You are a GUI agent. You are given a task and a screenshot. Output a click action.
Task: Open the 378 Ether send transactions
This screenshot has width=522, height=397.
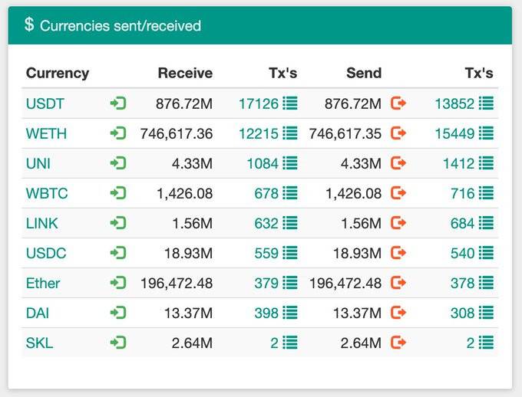coord(462,283)
